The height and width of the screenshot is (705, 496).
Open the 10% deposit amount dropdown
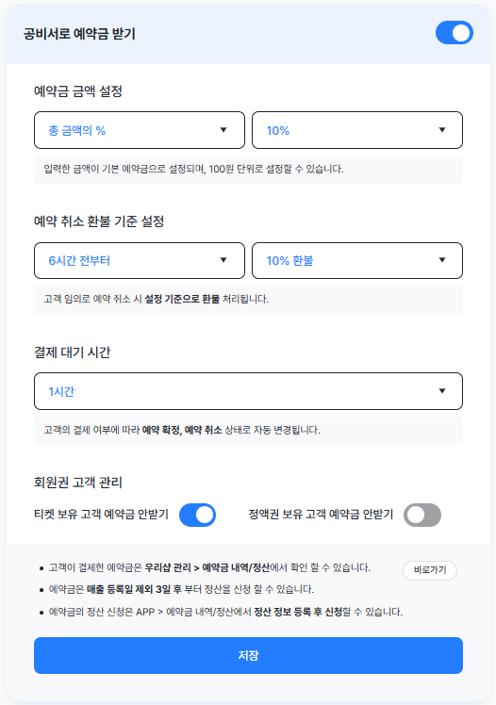pyautogui.click(x=357, y=130)
